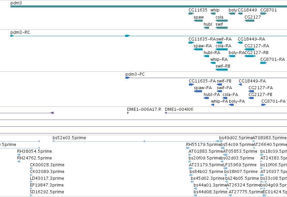Select protein 'spaw-PA'
The height and width of the screenshot is (197, 287).
tap(203, 88)
